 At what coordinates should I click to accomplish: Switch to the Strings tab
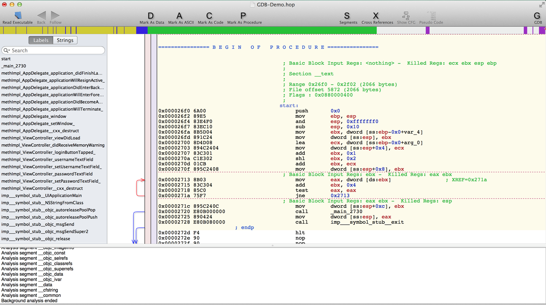[x=65, y=40]
